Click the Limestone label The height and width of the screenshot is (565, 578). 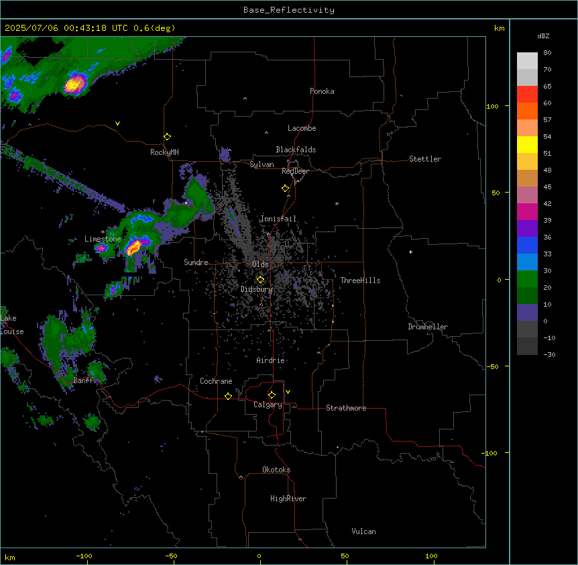103,239
